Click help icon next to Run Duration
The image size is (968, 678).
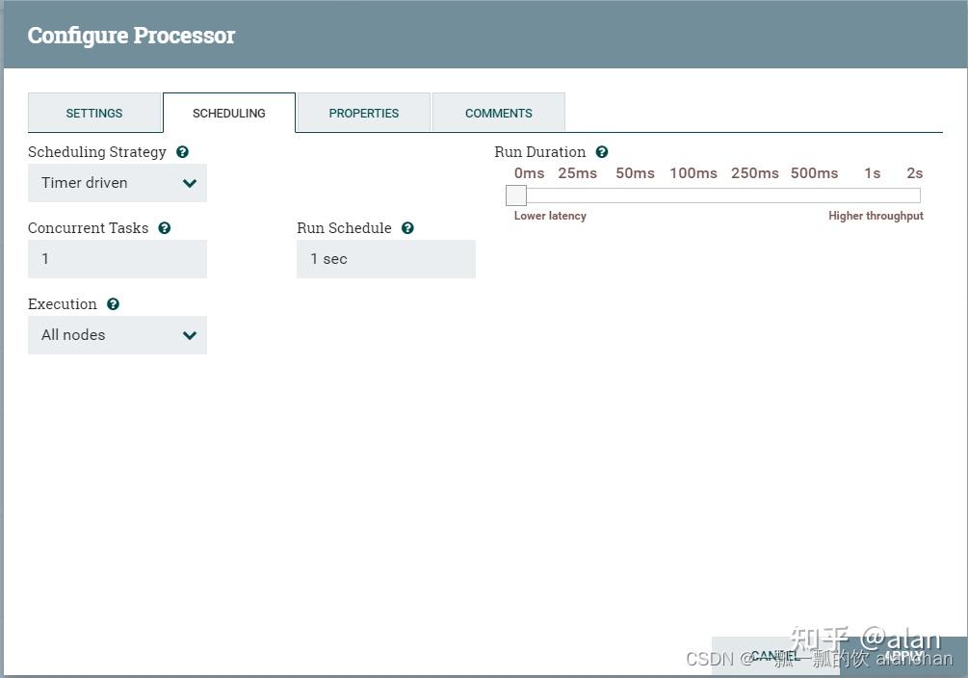coord(602,152)
